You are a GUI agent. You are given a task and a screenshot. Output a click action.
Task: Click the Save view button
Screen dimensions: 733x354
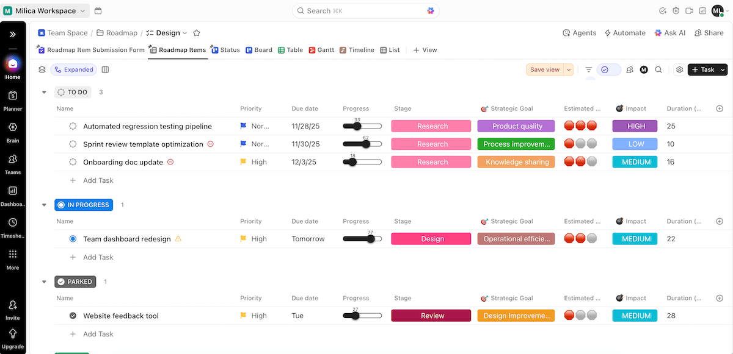(x=545, y=69)
